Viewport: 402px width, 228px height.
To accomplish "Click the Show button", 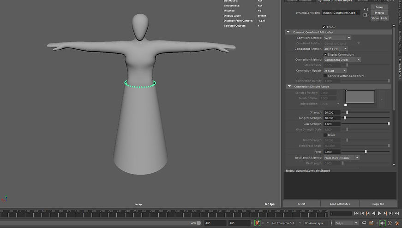I will tap(375, 18).
